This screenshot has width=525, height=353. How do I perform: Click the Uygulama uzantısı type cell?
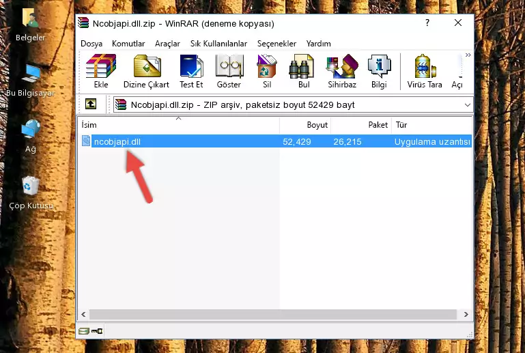pyautogui.click(x=432, y=141)
